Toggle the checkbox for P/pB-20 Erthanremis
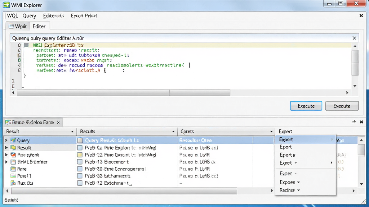 tap(80, 176)
